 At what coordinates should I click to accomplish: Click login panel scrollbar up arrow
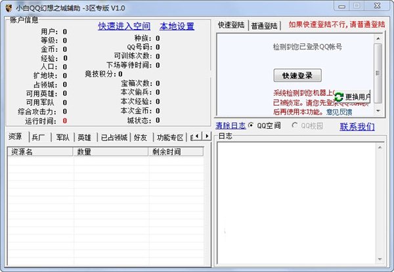point(378,39)
